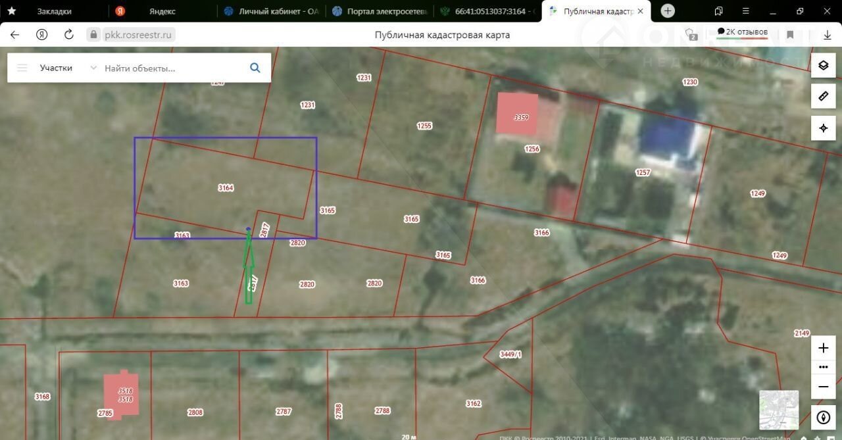842x440 pixels.
Task: Open browser downloads
Action: coord(828,35)
